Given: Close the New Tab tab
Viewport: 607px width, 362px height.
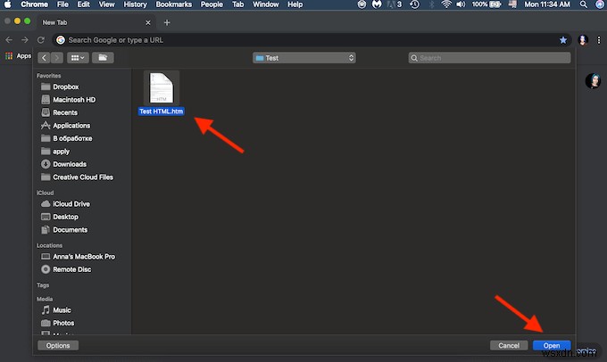Looking at the screenshot, I should [148, 23].
